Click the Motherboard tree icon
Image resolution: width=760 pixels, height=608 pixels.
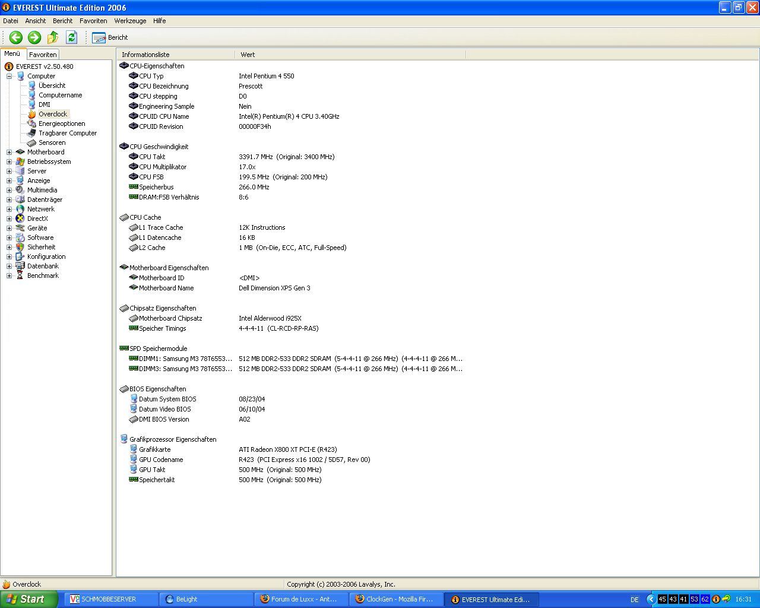tap(20, 152)
